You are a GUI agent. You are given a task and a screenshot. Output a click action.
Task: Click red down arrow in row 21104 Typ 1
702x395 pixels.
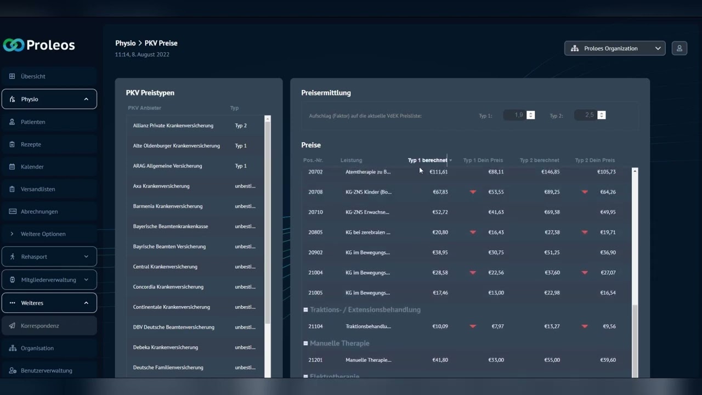(x=473, y=326)
